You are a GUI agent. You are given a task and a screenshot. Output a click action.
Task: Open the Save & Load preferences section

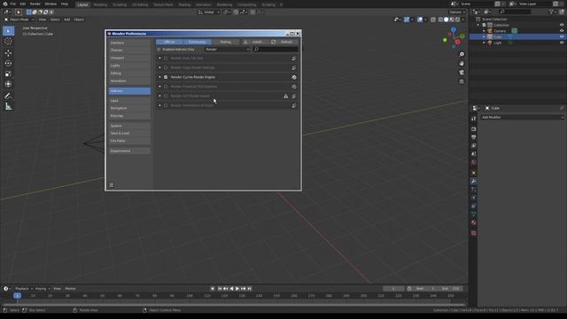(129, 134)
